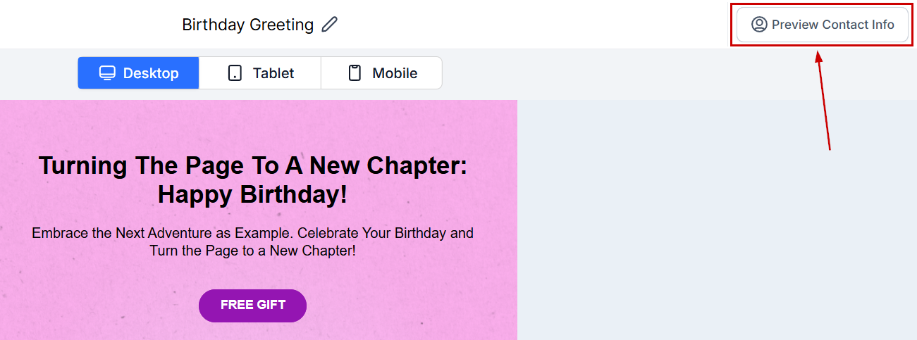This screenshot has height=340, width=917.
Task: Open Preview Contact Info
Action: click(x=823, y=25)
